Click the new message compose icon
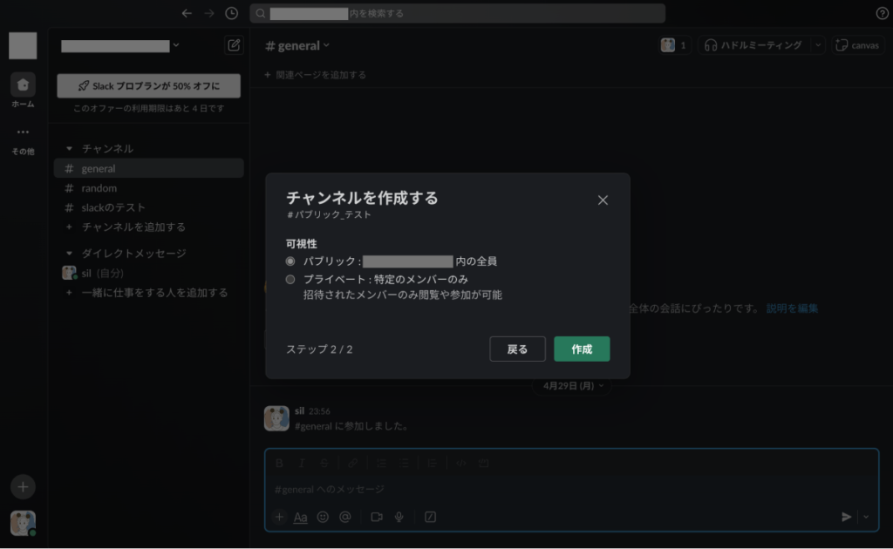This screenshot has height=549, width=893. [233, 45]
